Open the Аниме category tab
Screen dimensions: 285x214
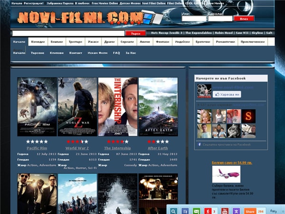click(145, 42)
